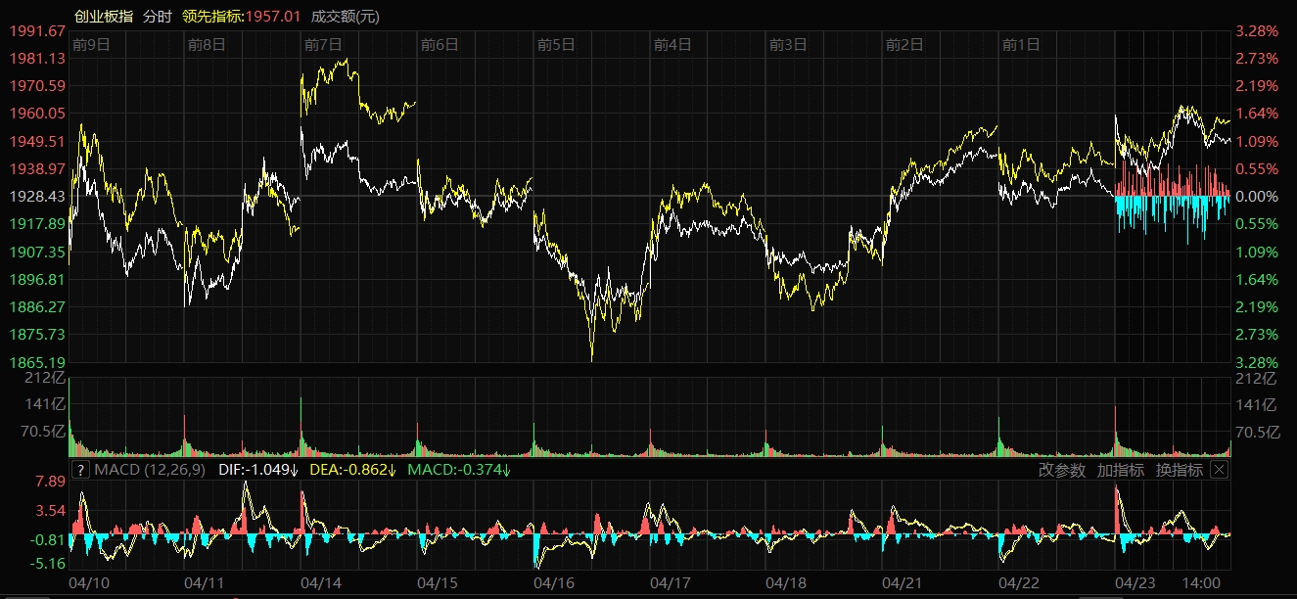Click the 1928.43 baseline price label
The image size is (1297, 599).
point(36,197)
